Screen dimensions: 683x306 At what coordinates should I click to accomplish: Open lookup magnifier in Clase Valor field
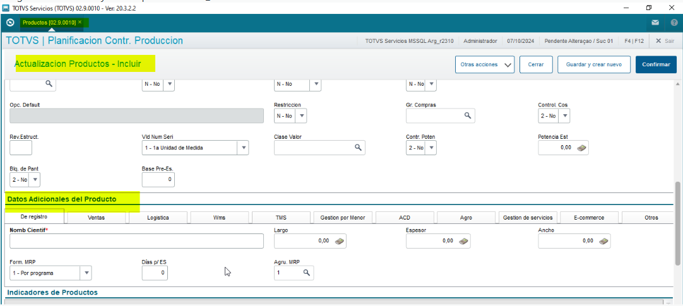coord(358,148)
